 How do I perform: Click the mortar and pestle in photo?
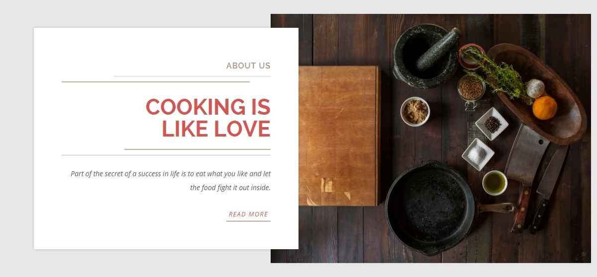point(426,55)
